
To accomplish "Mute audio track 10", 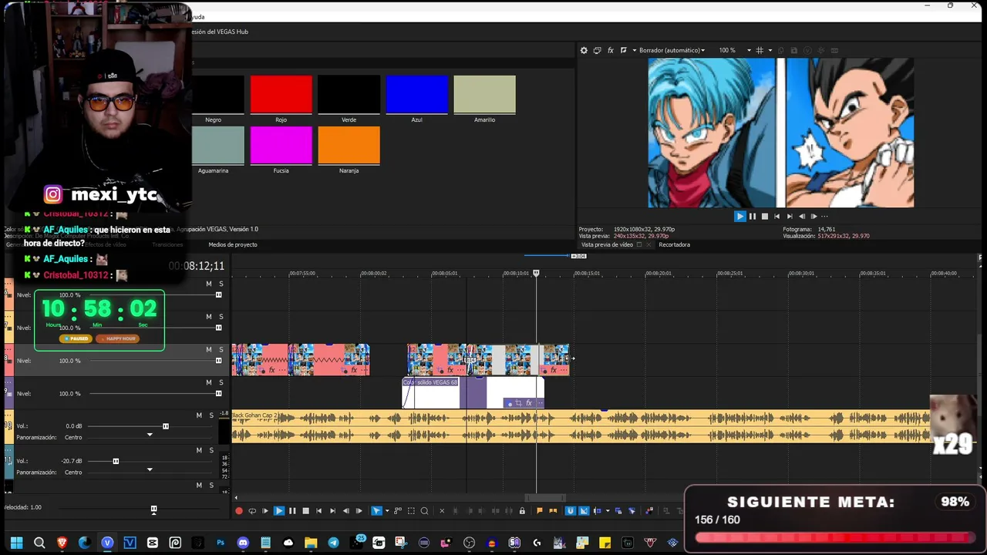I will click(199, 415).
